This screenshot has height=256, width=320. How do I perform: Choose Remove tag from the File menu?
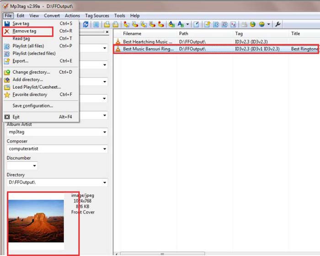[41, 31]
